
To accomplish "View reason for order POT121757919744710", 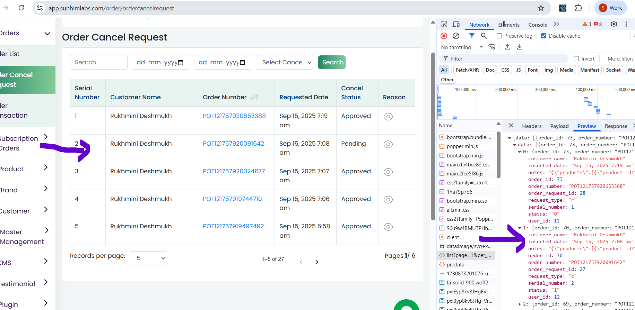I will pyautogui.click(x=388, y=200).
